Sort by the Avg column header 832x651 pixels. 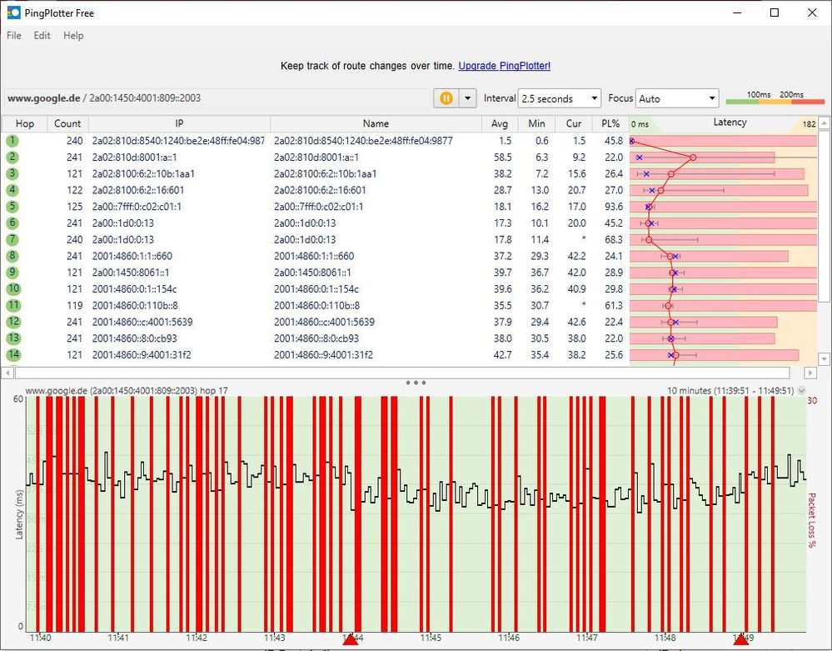pos(500,123)
